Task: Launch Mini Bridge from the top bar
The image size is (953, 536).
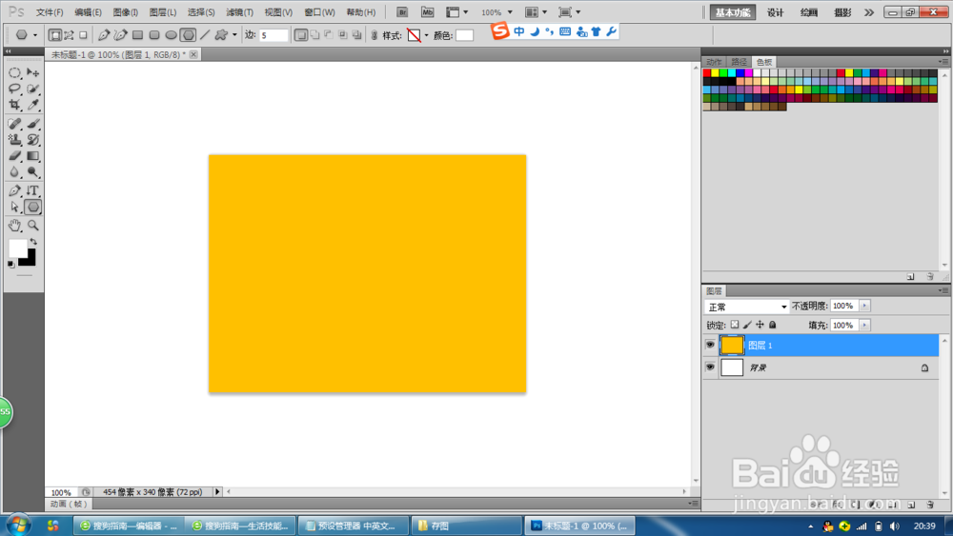Action: (427, 12)
